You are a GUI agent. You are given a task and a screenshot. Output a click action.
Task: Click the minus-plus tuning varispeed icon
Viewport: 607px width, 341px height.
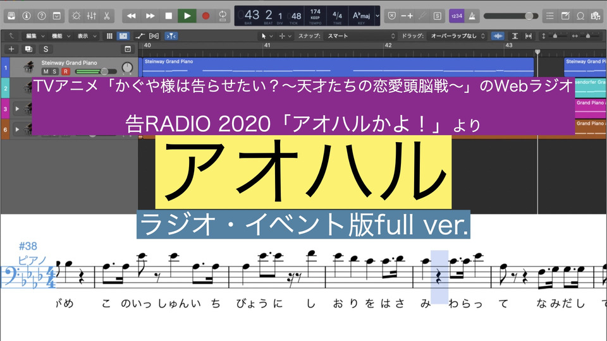pyautogui.click(x=407, y=16)
